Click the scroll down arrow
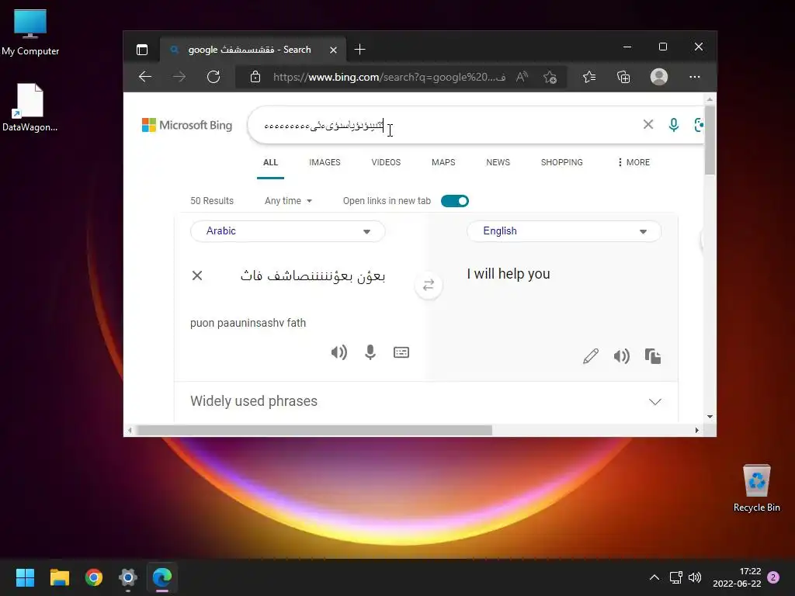The image size is (795, 596). [x=710, y=417]
